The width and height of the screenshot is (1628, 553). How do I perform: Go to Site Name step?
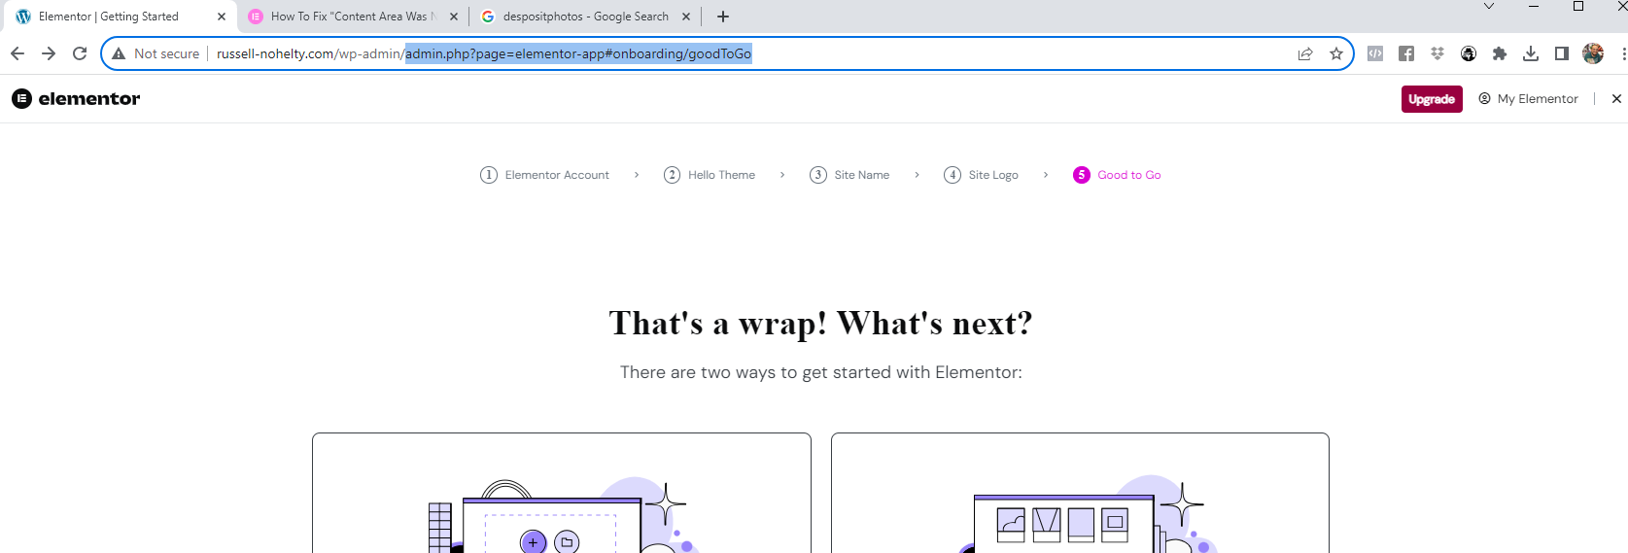pos(849,175)
